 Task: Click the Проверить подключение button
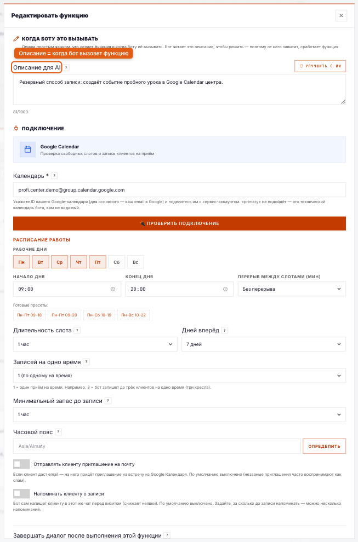(179, 223)
